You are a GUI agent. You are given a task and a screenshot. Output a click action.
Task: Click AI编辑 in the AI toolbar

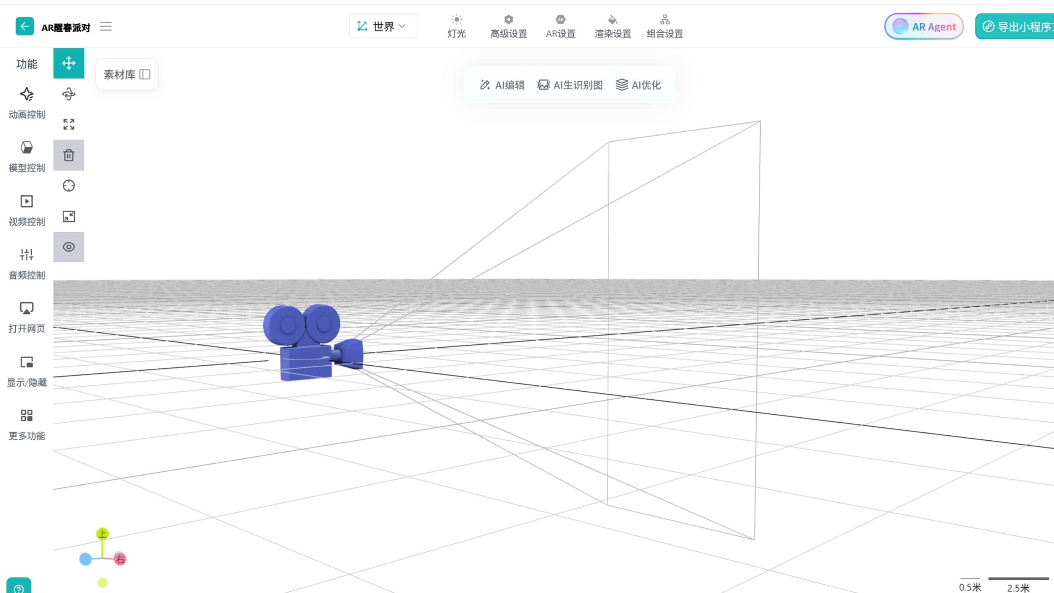502,85
